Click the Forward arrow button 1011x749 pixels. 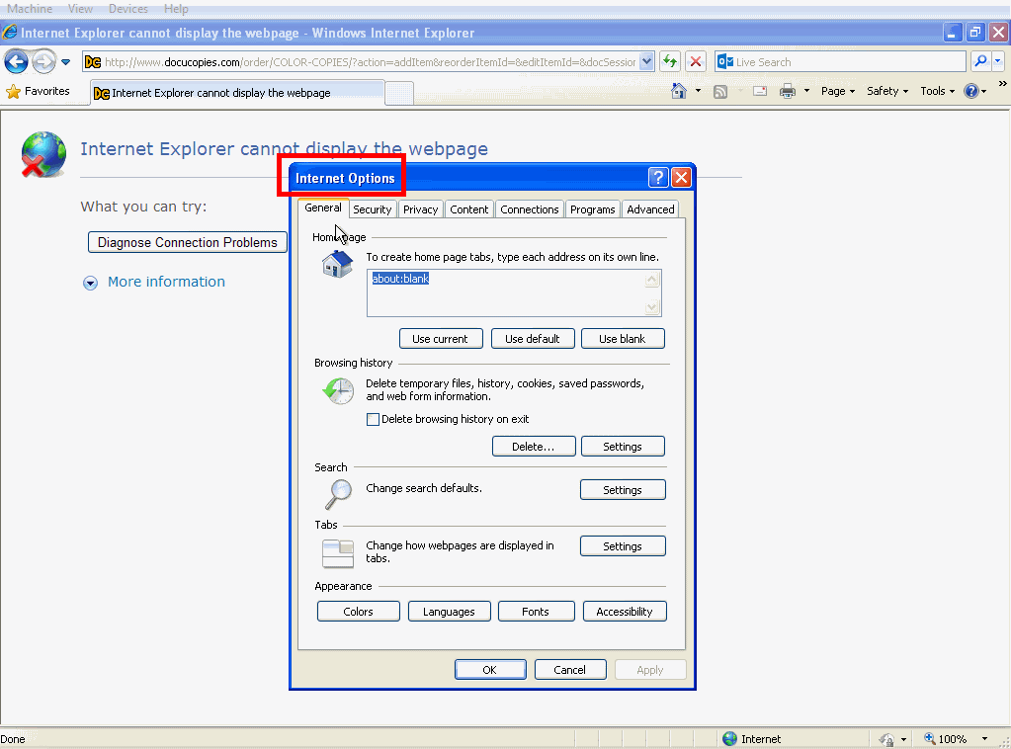tap(43, 62)
